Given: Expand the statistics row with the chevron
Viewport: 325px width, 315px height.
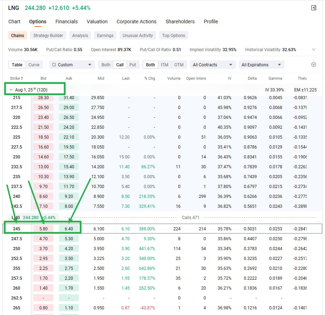Looking at the screenshot, I should click(x=314, y=50).
